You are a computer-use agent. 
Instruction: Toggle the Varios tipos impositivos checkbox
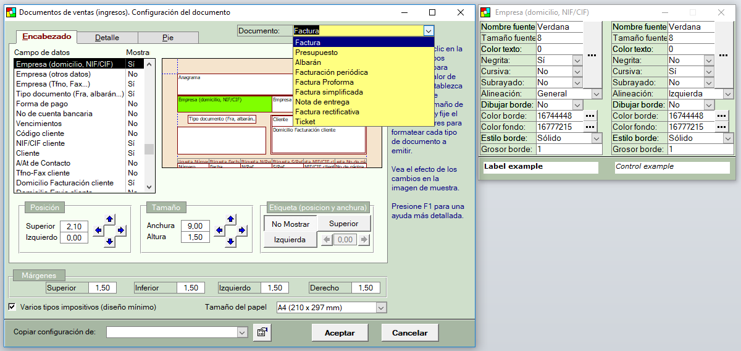[x=12, y=307]
